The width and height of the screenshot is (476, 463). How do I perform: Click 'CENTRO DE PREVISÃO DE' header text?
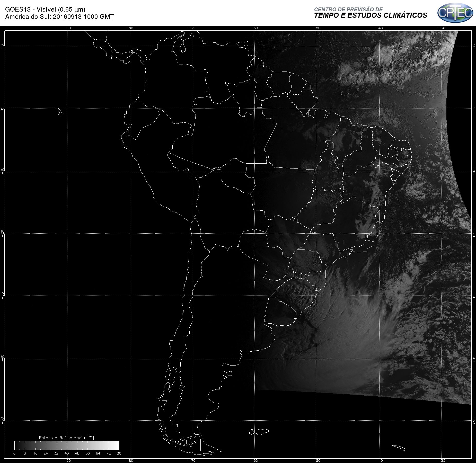348,9
